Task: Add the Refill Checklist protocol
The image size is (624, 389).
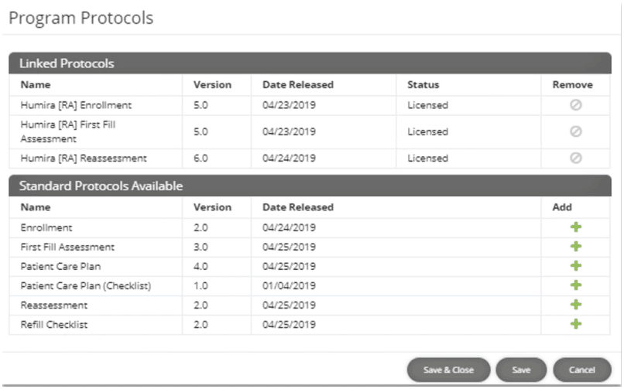Action: click(575, 324)
